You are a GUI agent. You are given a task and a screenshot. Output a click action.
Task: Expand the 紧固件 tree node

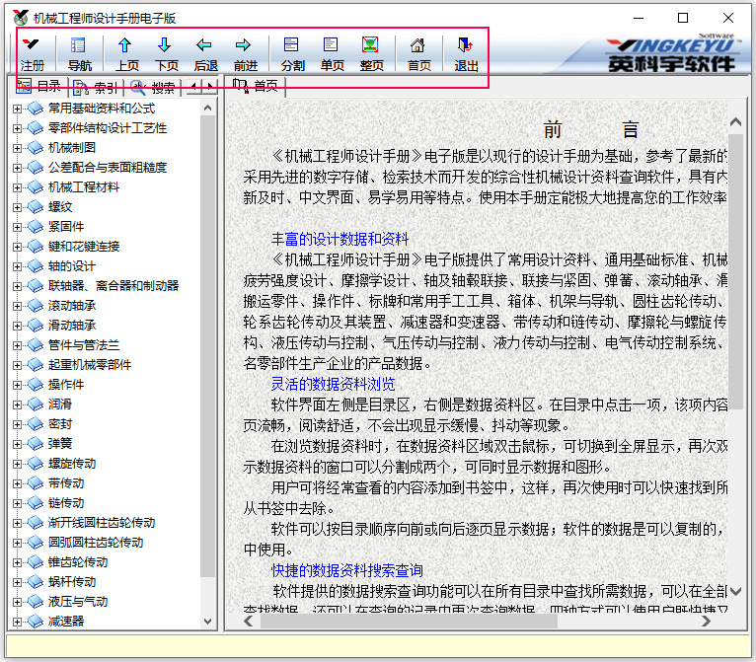click(17, 228)
